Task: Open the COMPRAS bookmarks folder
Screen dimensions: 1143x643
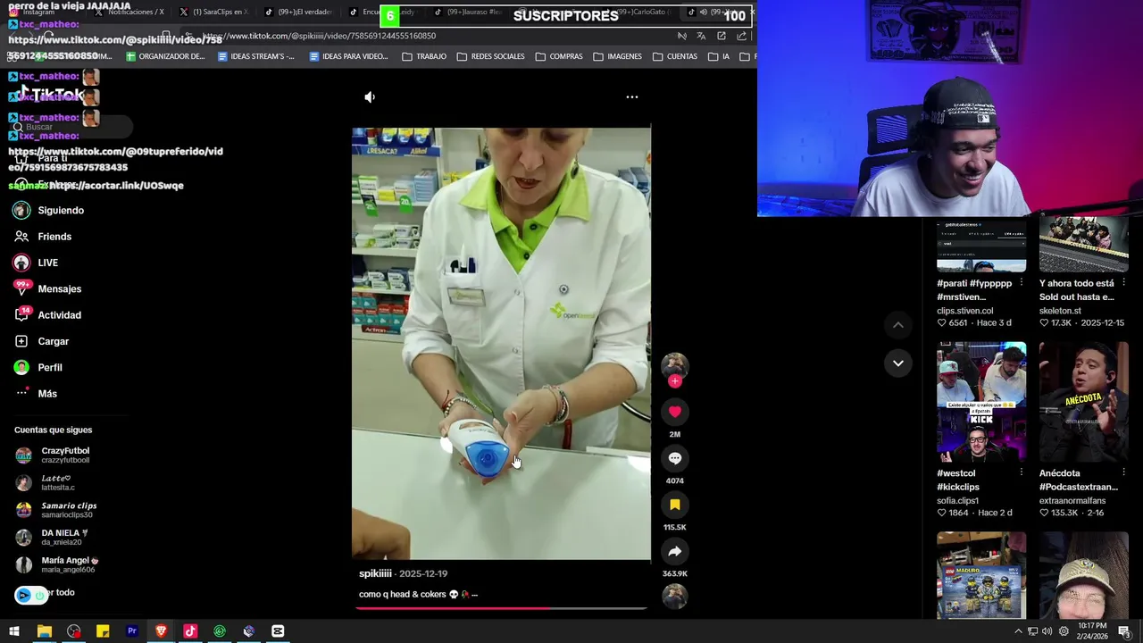Action: click(x=558, y=56)
